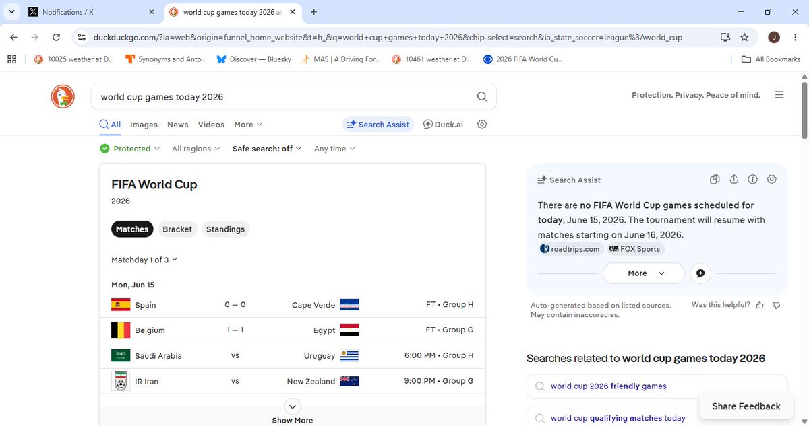Image resolution: width=809 pixels, height=426 pixels.
Task: Switch to the Images tab
Action: (144, 125)
